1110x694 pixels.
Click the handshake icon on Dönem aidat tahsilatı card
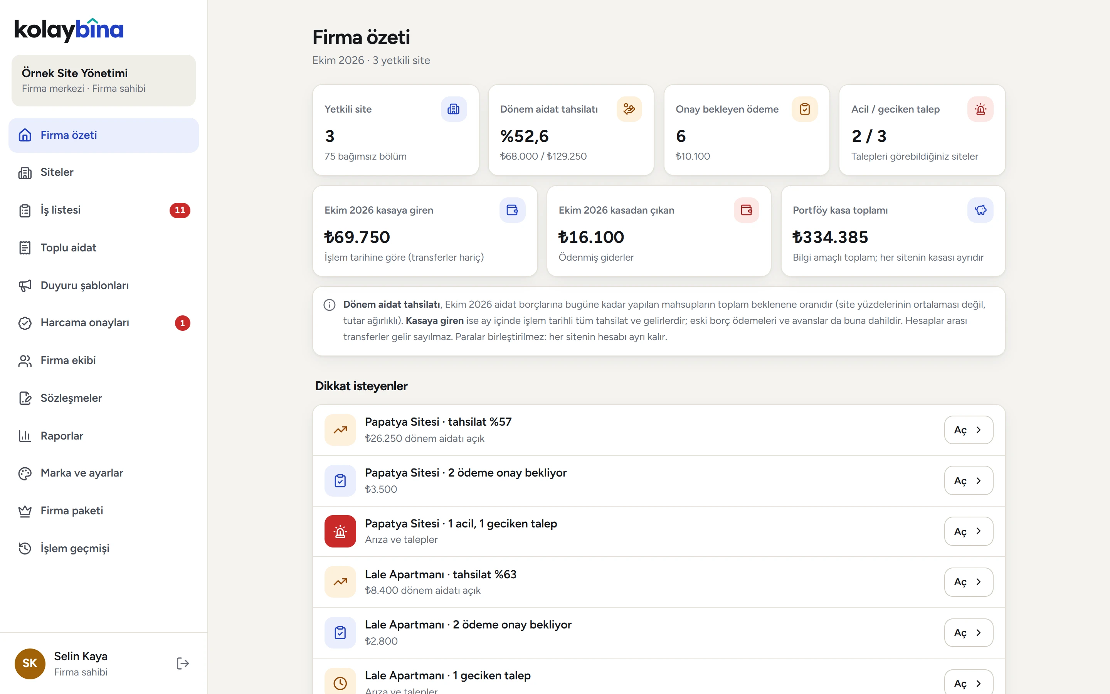coord(629,109)
